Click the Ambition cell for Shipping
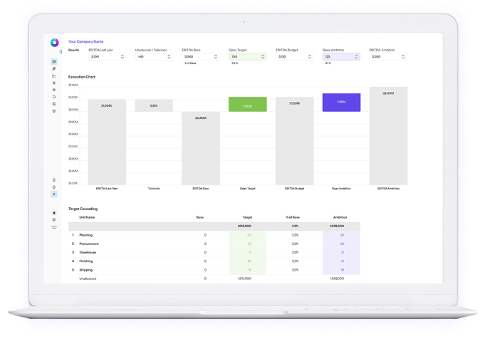The width and height of the screenshot is (485, 339). coord(343,270)
